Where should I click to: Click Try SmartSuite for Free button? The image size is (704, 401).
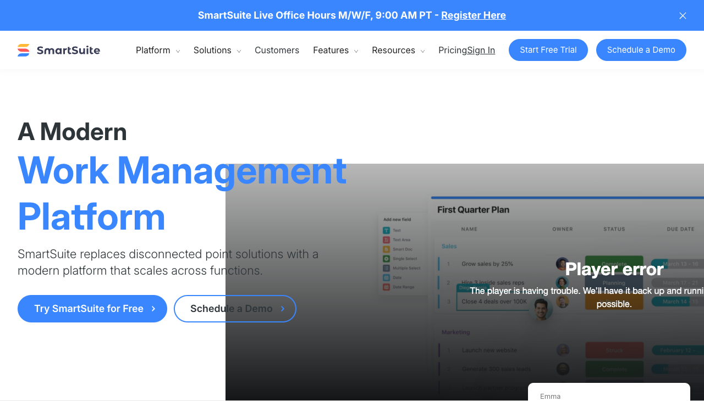[x=92, y=309]
